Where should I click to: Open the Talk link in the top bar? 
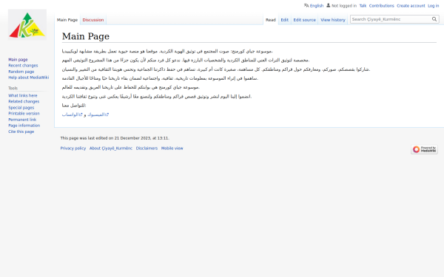tap(363, 6)
